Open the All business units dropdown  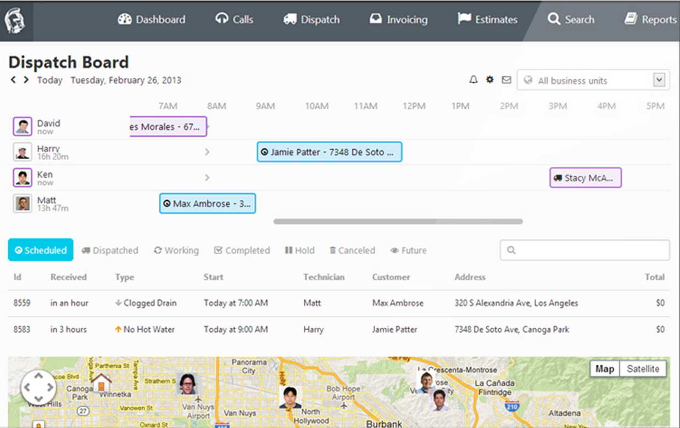click(593, 80)
